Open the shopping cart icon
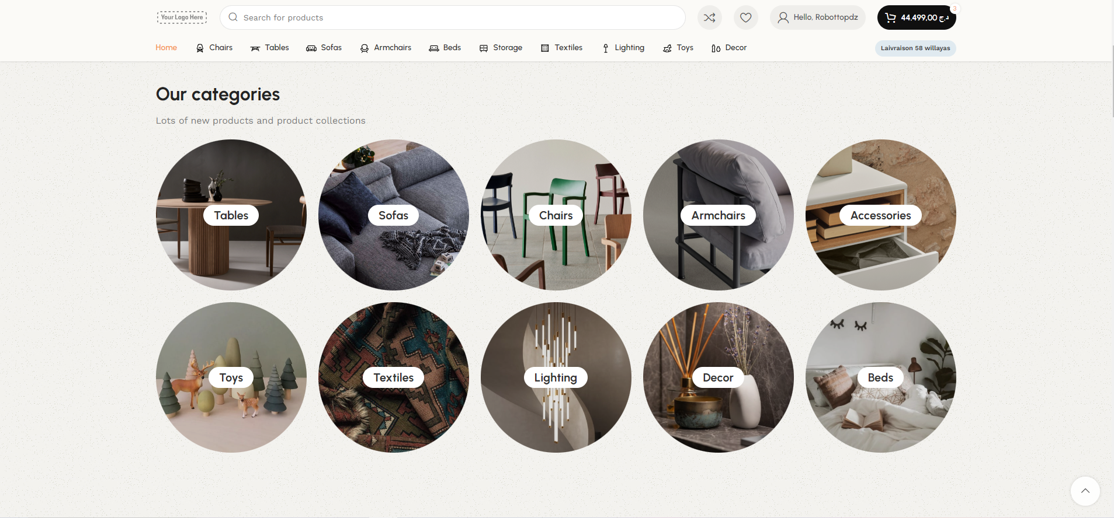1114x518 pixels. [x=890, y=17]
